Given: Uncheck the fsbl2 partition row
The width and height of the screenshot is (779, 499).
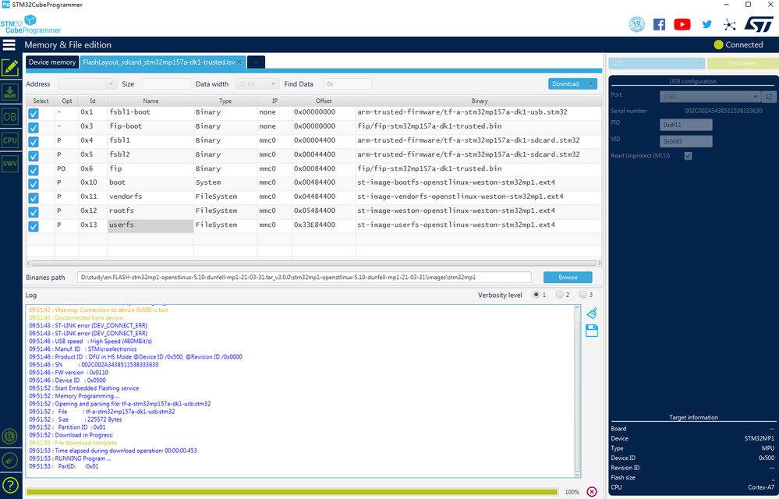Looking at the screenshot, I should [x=34, y=156].
